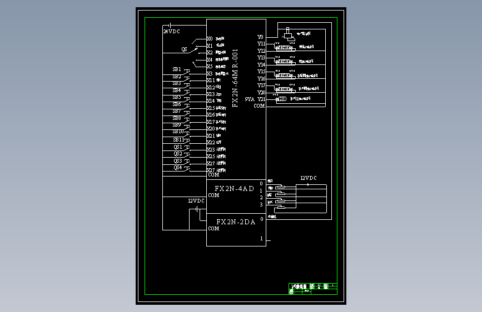Click the SB9 pushbutton label

pyautogui.click(x=177, y=125)
